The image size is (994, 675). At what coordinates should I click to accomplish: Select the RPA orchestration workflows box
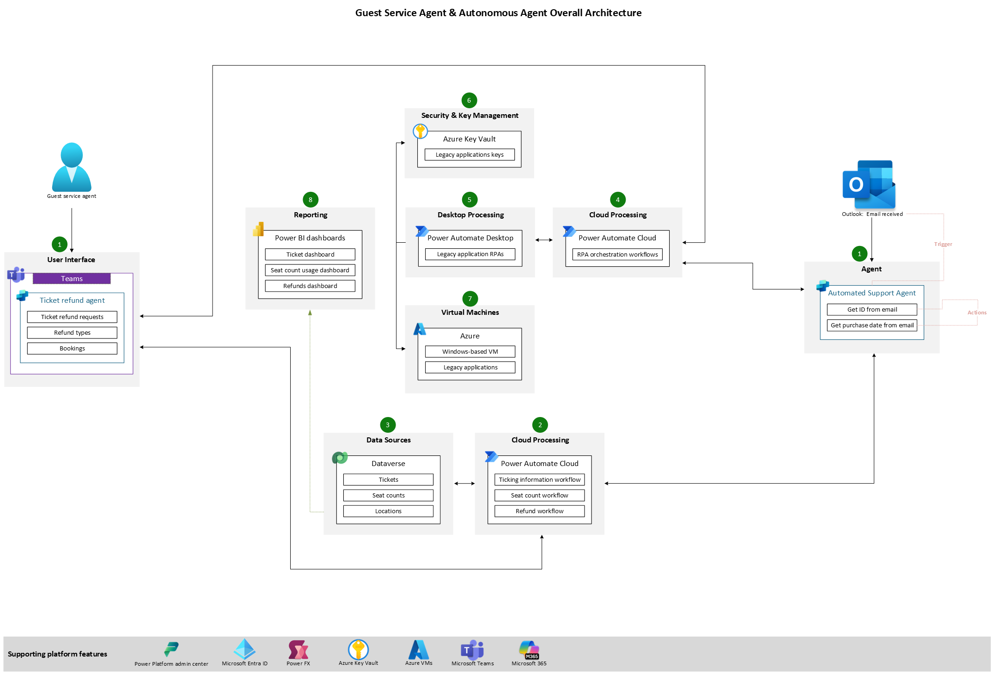617,254
